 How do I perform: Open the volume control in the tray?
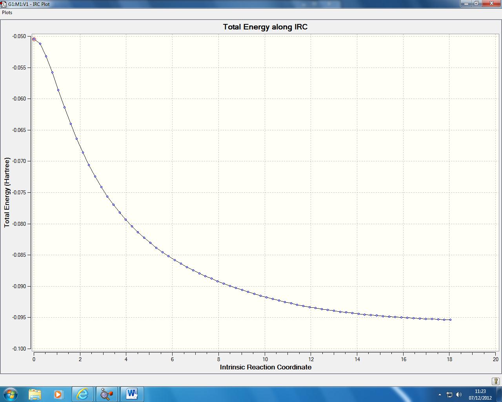pos(459,395)
